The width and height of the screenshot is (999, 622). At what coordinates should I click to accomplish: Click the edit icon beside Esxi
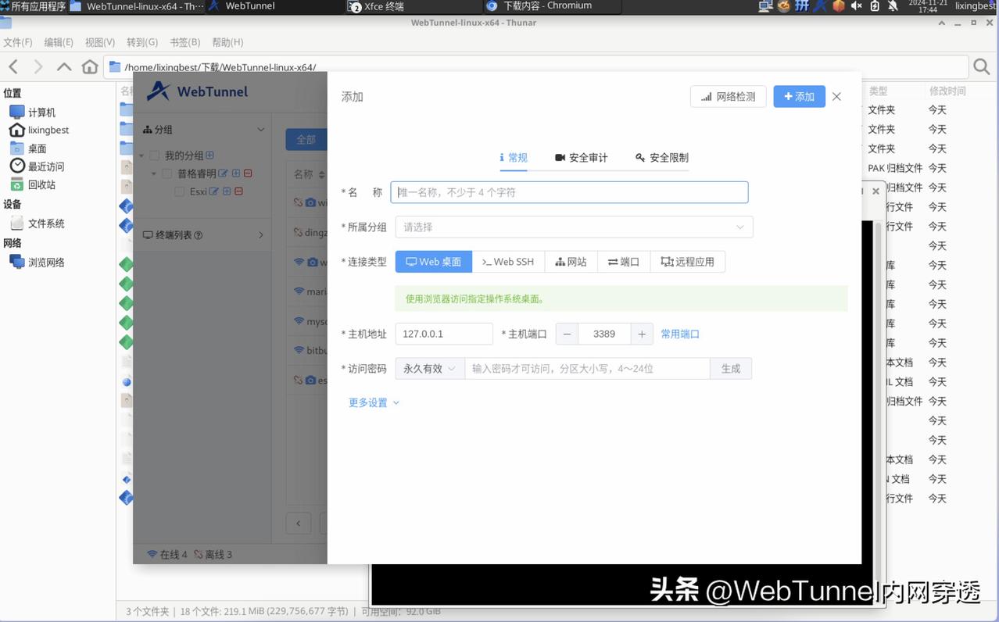(x=214, y=191)
